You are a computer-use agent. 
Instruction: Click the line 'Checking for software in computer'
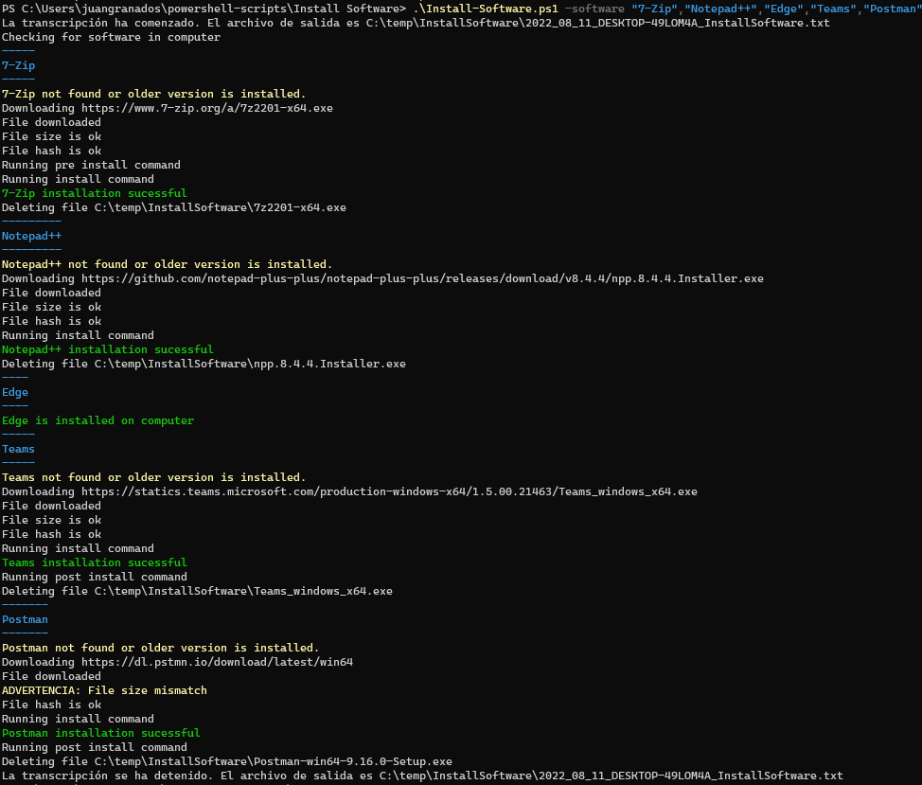[x=111, y=37]
